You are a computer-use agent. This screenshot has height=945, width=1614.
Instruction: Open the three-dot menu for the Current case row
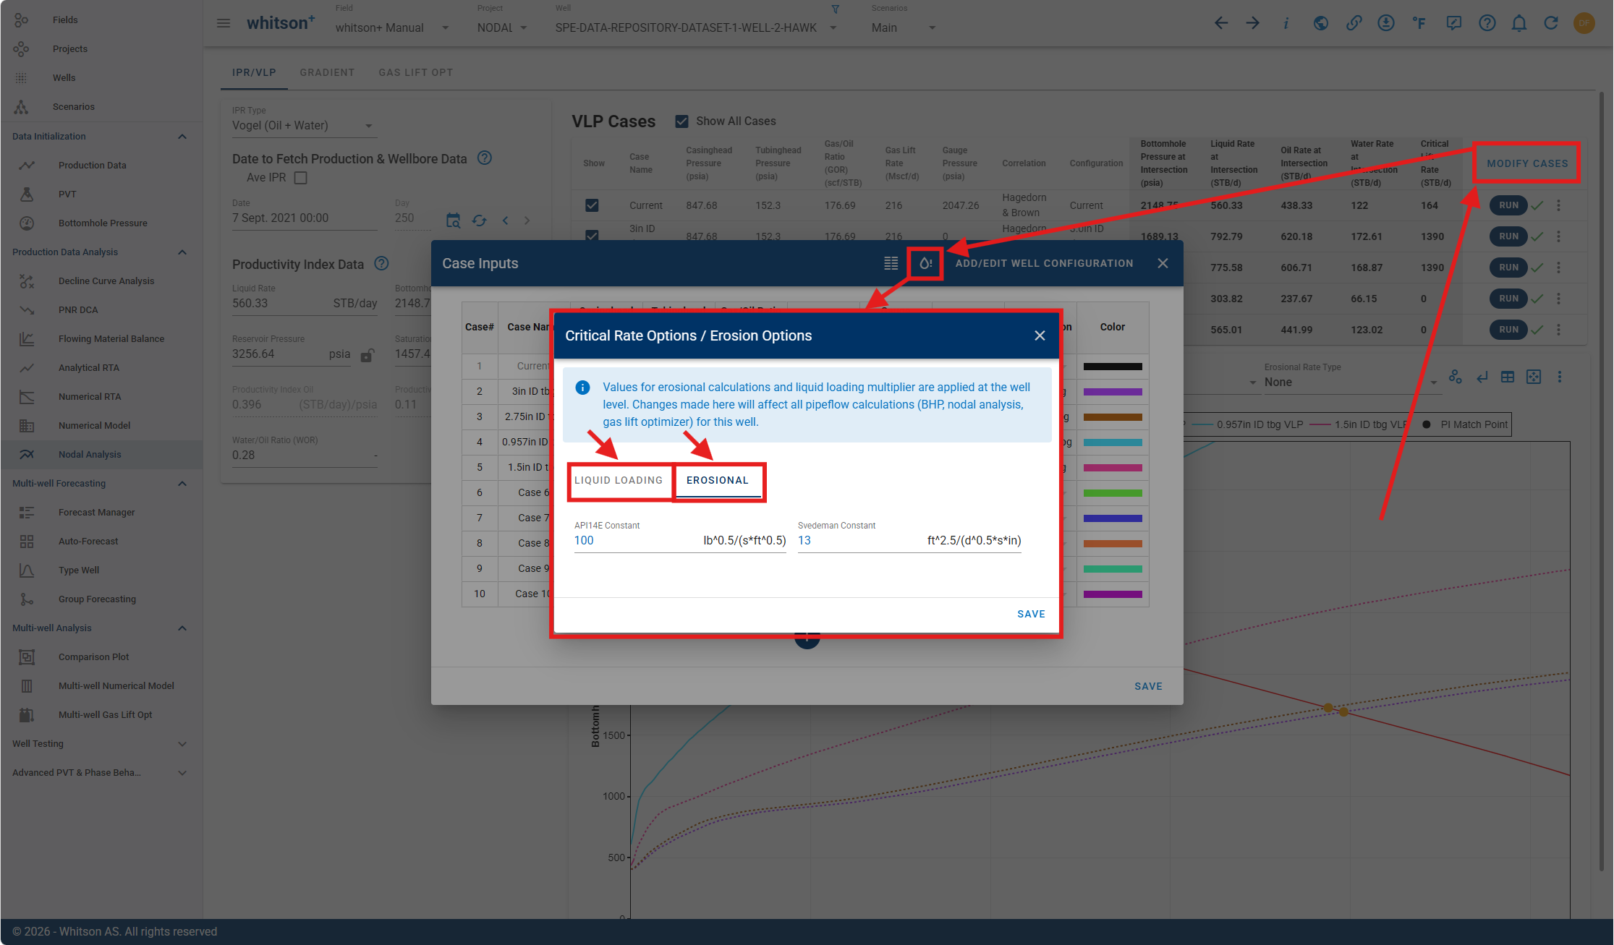click(1559, 205)
